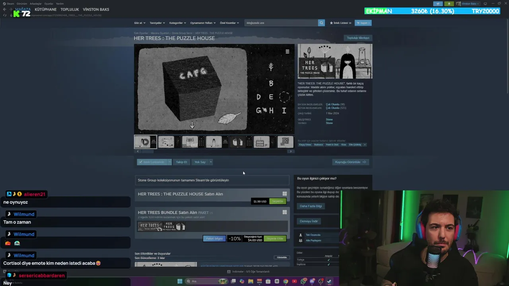Select the QR code screenshot thumbnail
The width and height of the screenshot is (509, 286).
tap(285, 142)
